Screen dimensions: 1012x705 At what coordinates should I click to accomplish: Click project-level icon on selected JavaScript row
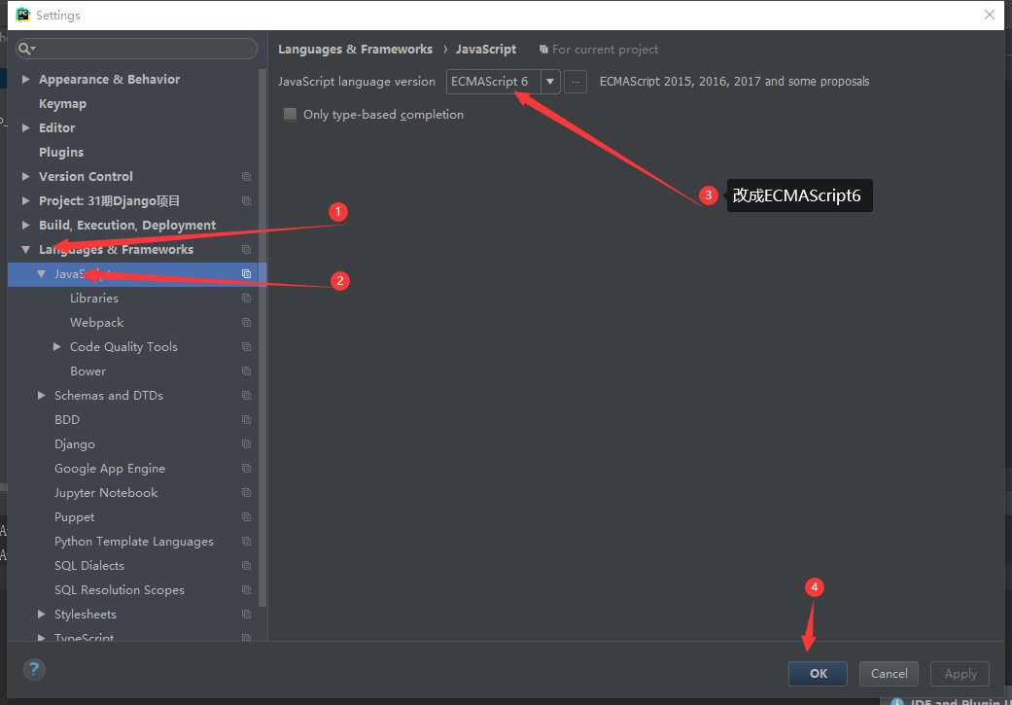tap(246, 274)
